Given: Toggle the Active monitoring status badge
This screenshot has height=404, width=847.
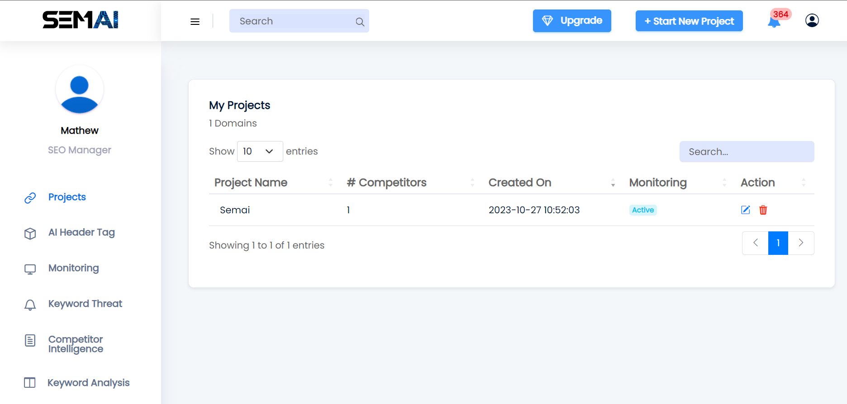Looking at the screenshot, I should [x=643, y=210].
